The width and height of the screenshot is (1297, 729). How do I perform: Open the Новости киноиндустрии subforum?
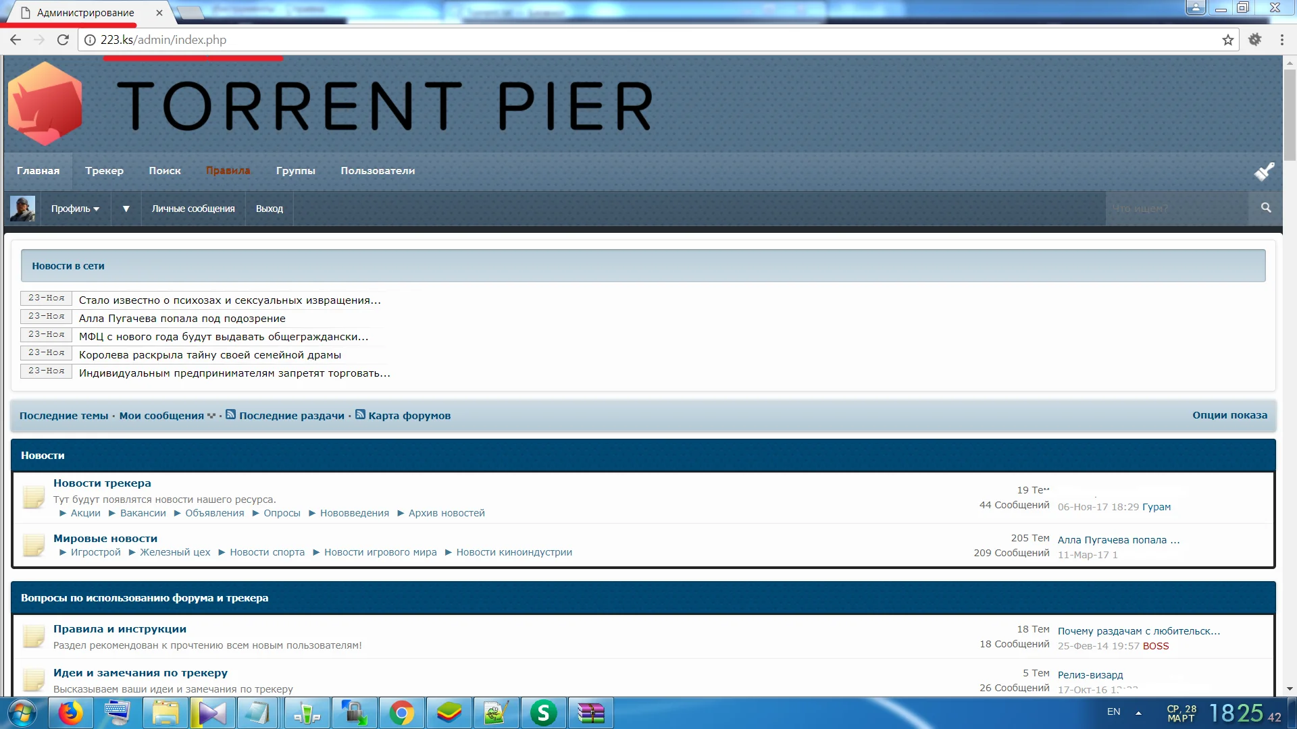[513, 552]
